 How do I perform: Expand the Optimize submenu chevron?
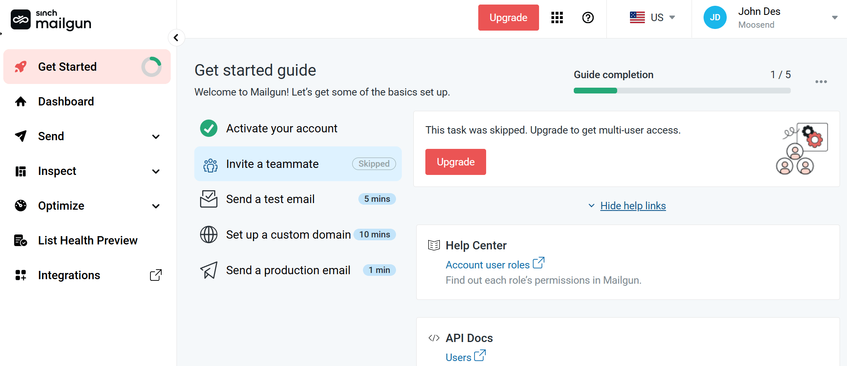(156, 206)
